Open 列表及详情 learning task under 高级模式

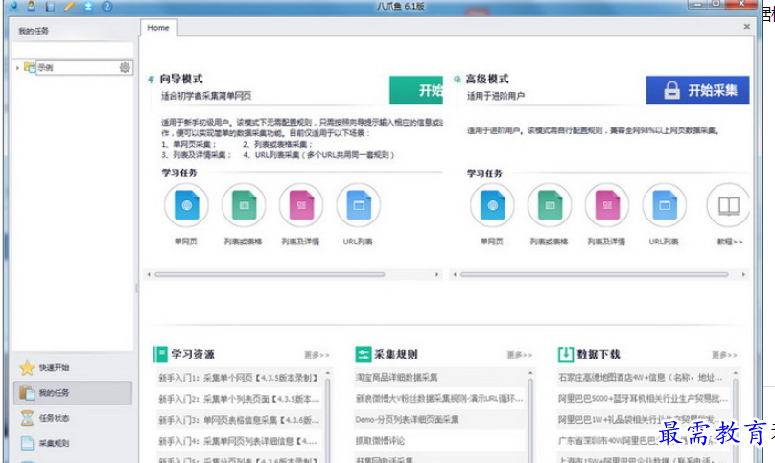point(607,205)
